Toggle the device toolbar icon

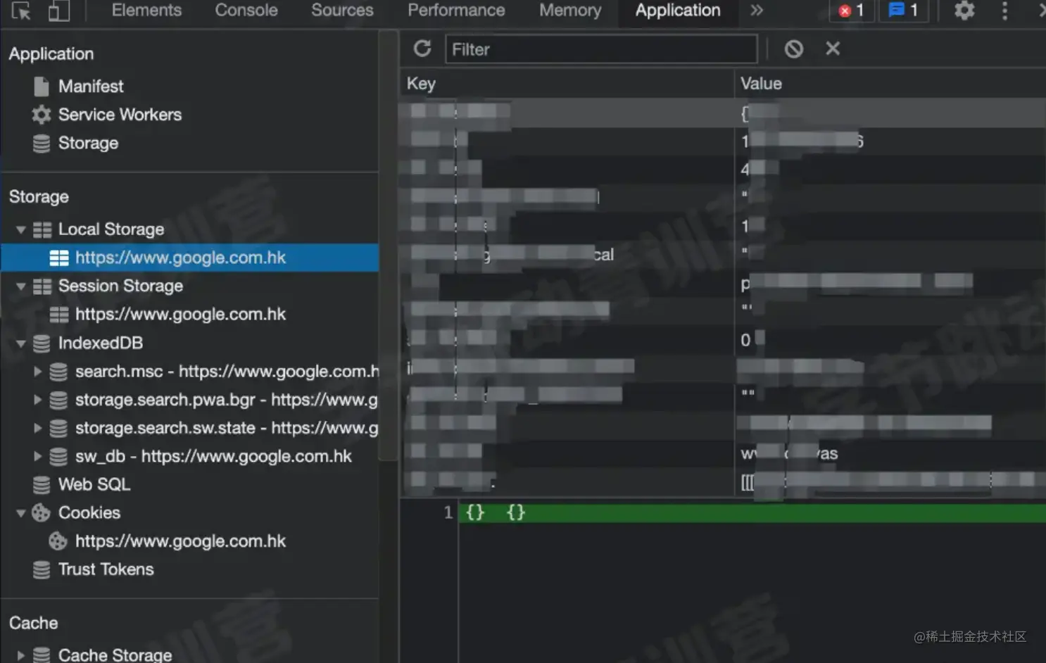click(58, 11)
